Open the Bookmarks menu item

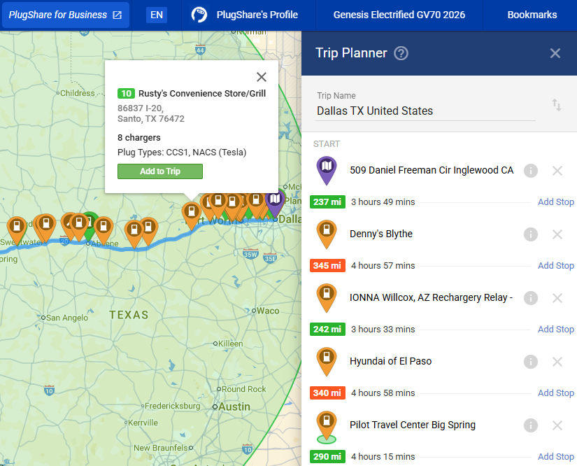[532, 15]
